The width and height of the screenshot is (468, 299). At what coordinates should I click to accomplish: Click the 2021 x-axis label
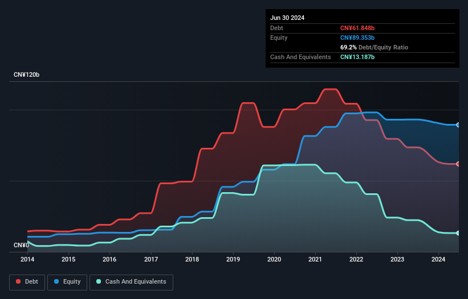coord(315,259)
